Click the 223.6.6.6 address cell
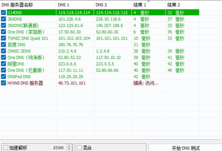Viewport: 222px width, 151px height. (x=75, y=64)
